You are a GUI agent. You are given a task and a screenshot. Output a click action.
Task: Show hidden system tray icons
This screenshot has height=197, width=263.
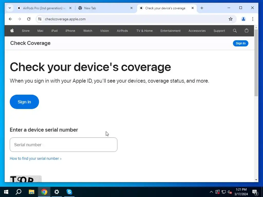211,192
